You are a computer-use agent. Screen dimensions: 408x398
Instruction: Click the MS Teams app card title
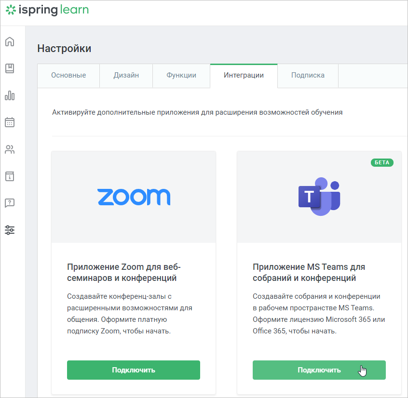[x=309, y=272]
